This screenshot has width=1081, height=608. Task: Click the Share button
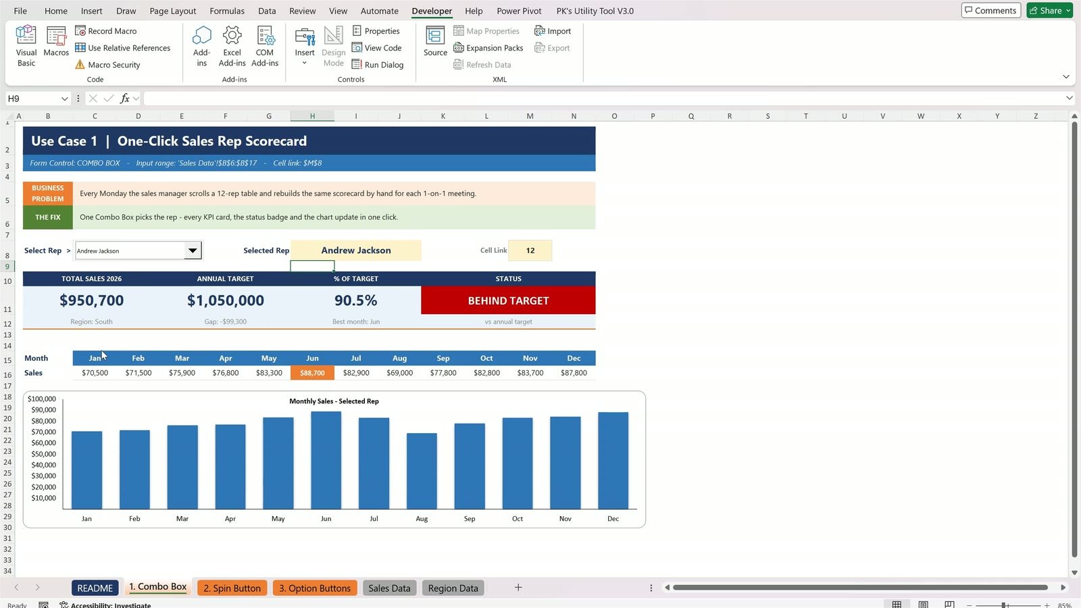(x=1049, y=10)
